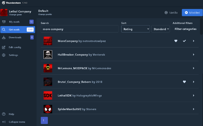
Task: Focus the search field containing more company
Action: click(79, 29)
